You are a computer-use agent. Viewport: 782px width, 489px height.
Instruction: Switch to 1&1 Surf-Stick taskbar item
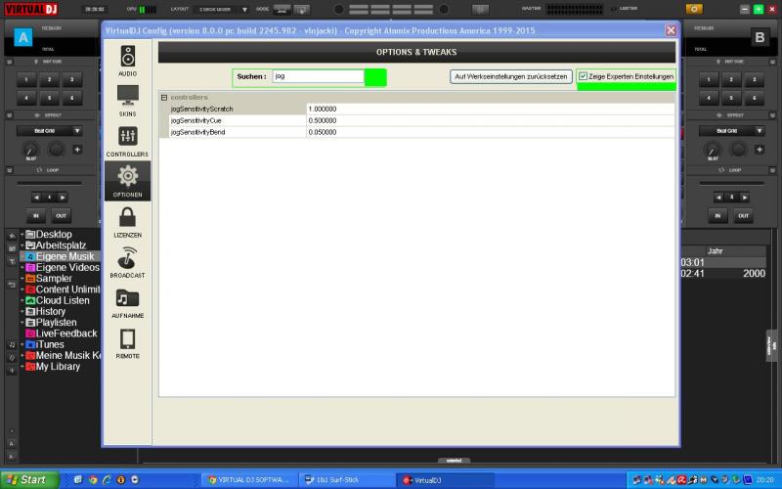(346, 480)
